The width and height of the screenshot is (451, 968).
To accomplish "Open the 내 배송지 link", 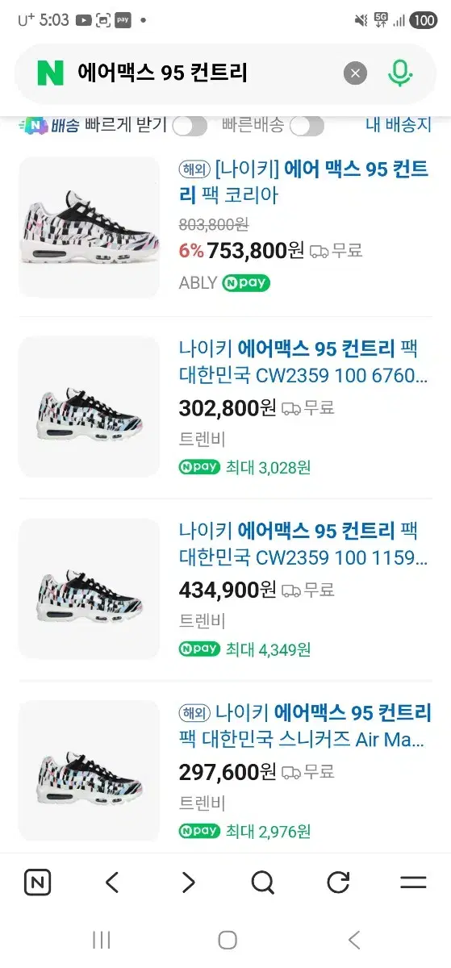I will coord(399,125).
